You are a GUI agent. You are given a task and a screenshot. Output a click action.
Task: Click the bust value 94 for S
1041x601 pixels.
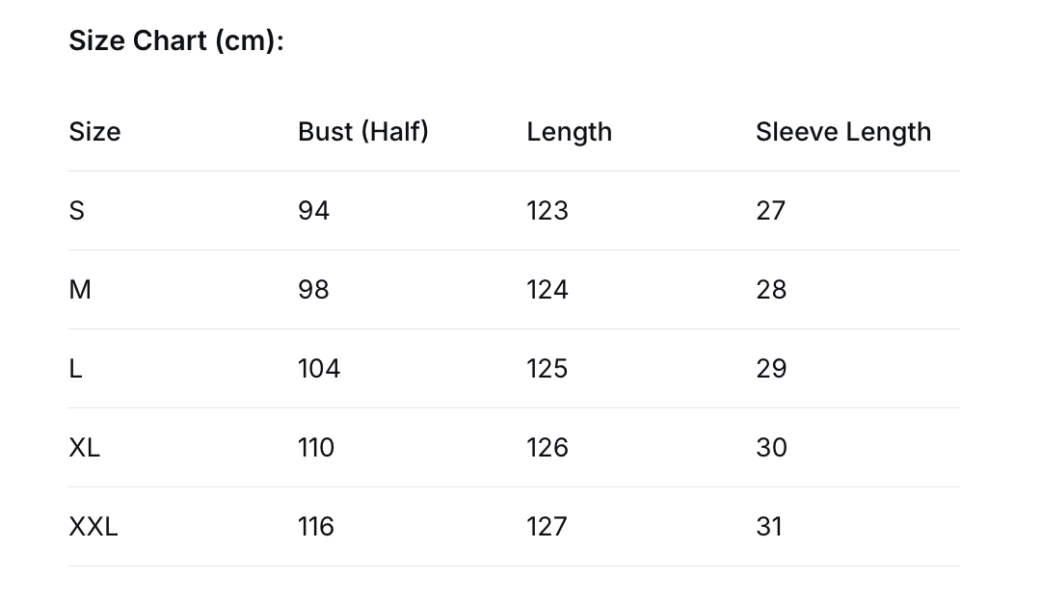(x=313, y=211)
